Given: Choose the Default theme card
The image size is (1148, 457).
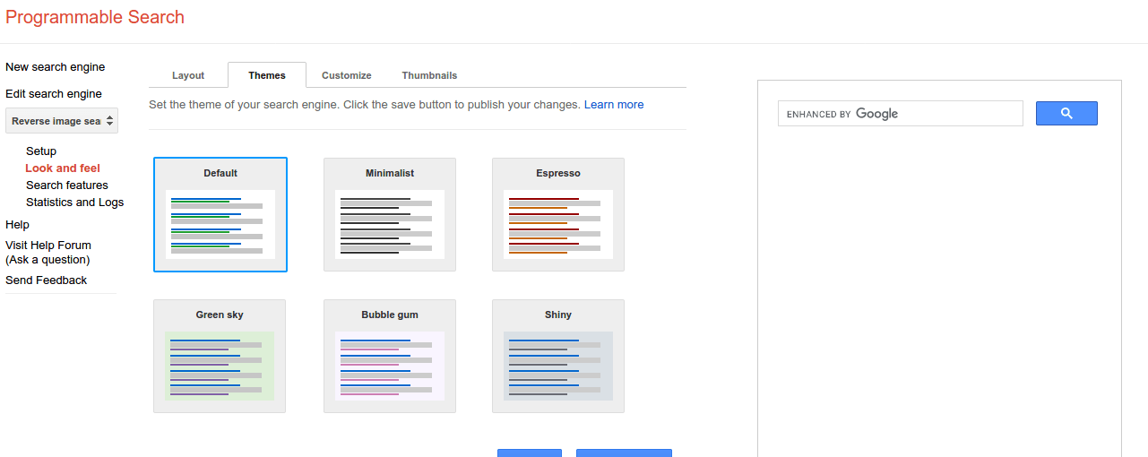Looking at the screenshot, I should coord(220,214).
